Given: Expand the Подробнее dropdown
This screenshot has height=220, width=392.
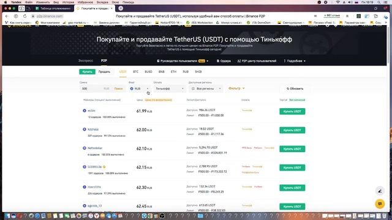Looking at the screenshot, I should pos(295,61).
